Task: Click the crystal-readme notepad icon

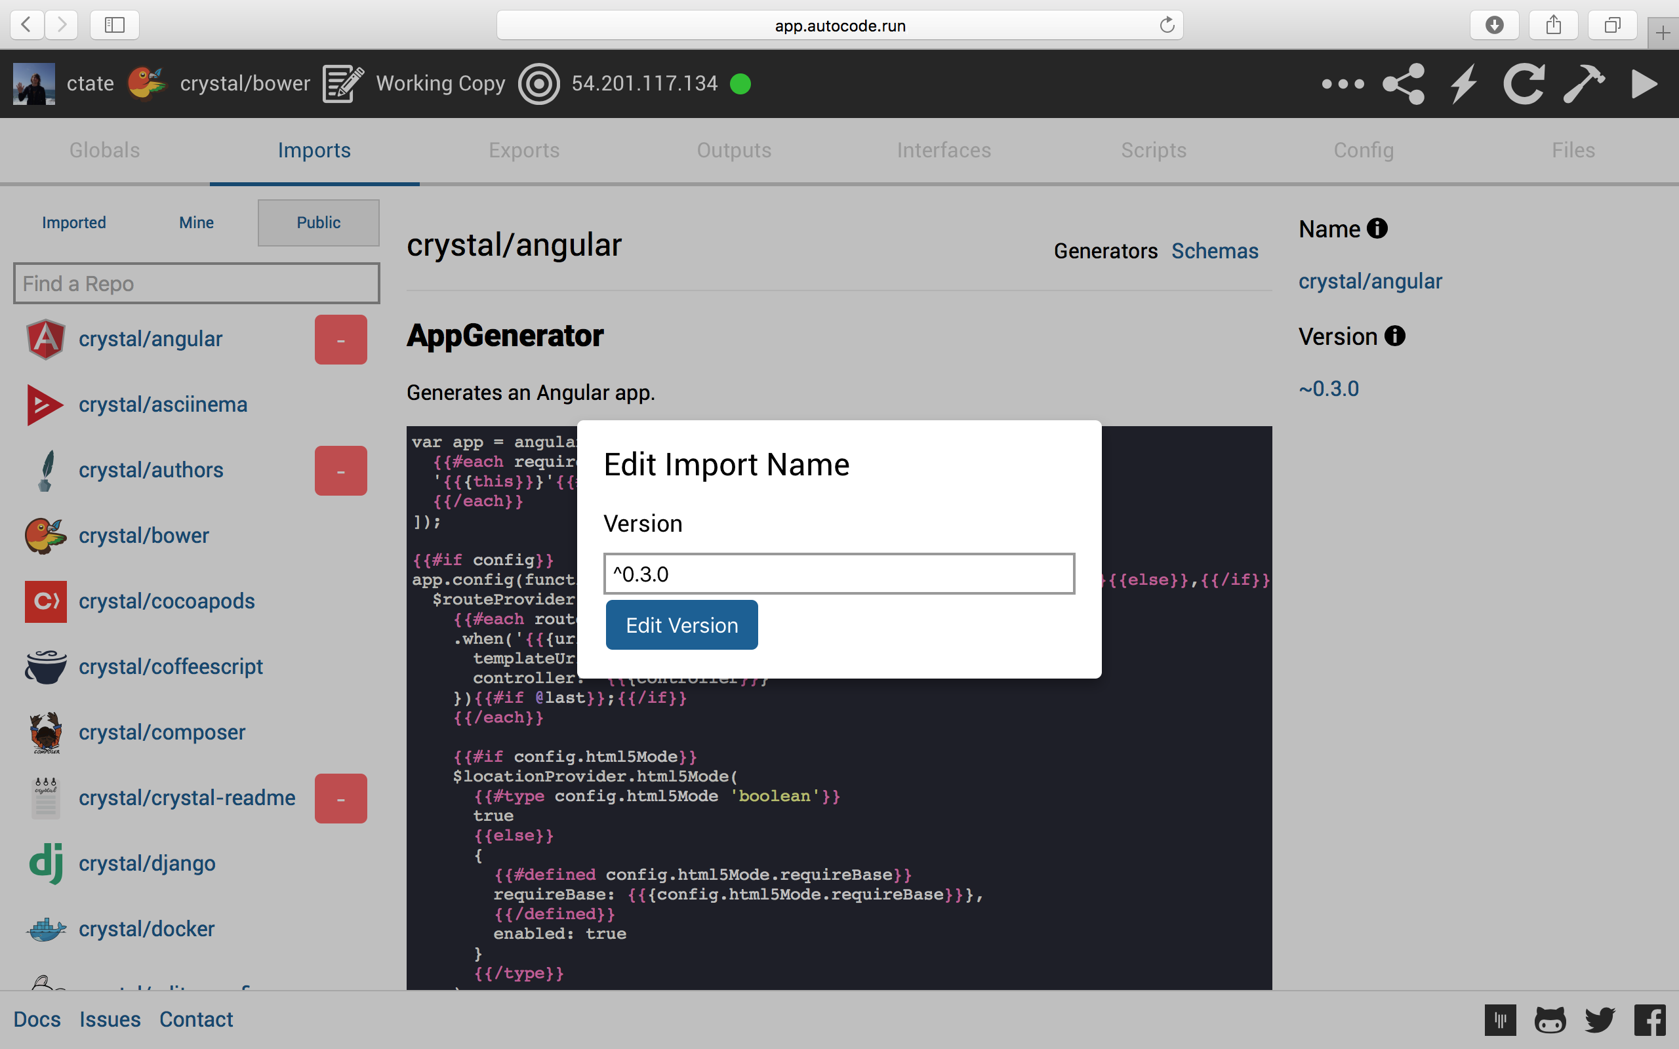Action: click(46, 798)
